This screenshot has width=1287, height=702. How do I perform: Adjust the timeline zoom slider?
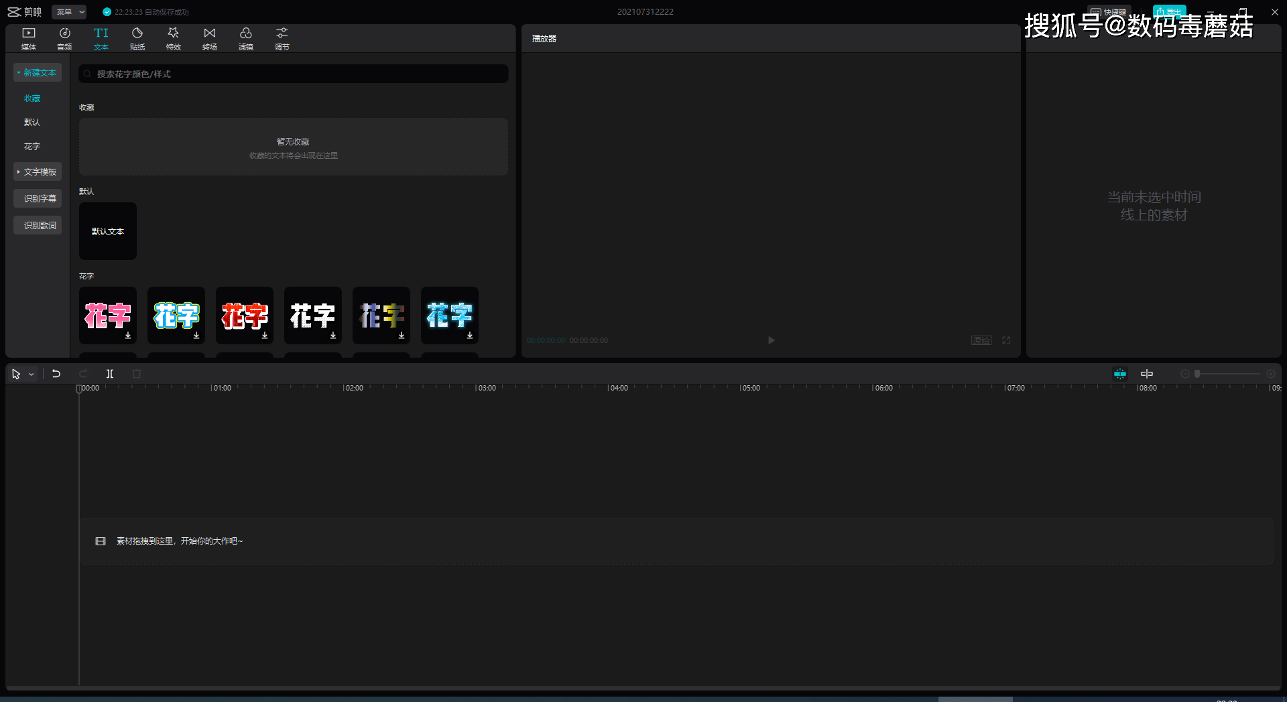[x=1227, y=374]
